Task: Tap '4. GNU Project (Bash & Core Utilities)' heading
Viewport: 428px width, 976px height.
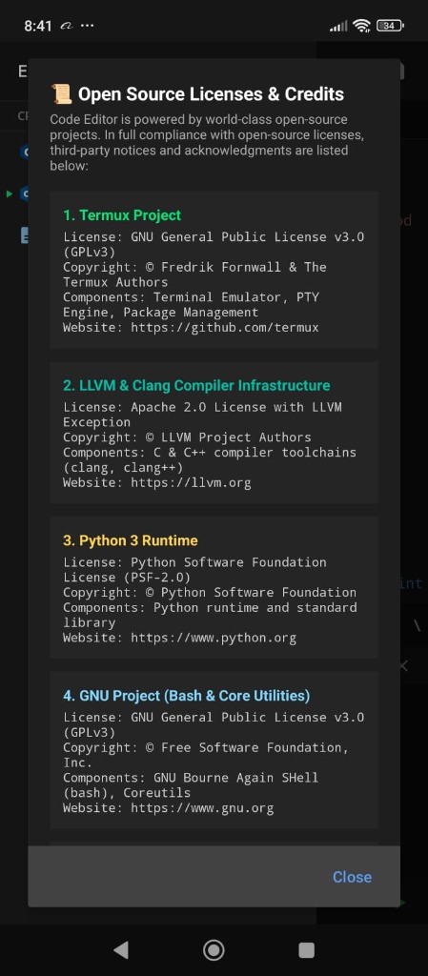Action: tap(187, 695)
